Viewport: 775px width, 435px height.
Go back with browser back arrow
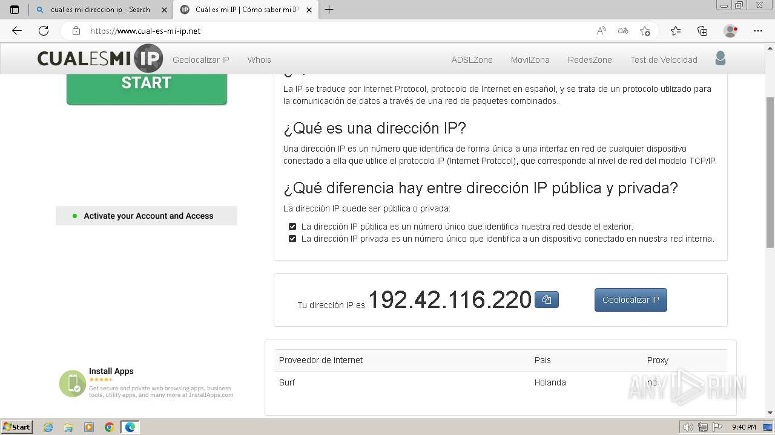(x=17, y=31)
